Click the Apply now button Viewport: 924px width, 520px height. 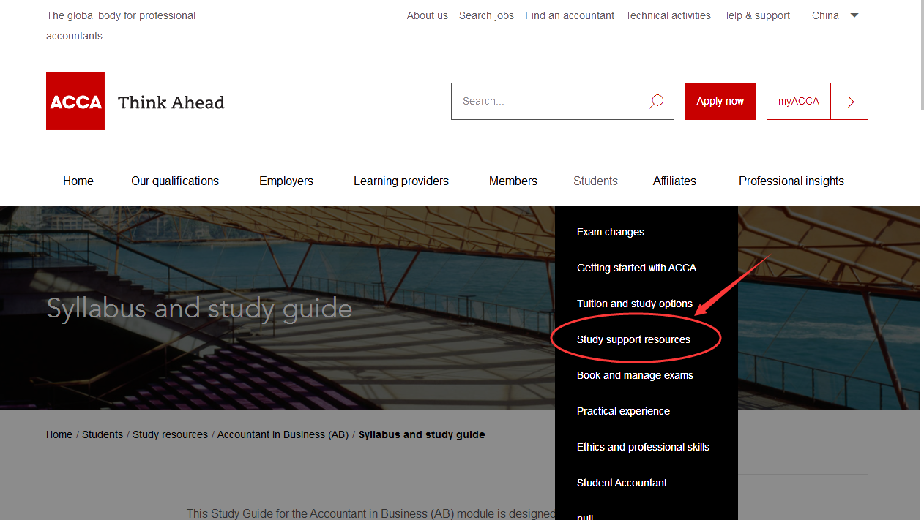[x=720, y=102]
